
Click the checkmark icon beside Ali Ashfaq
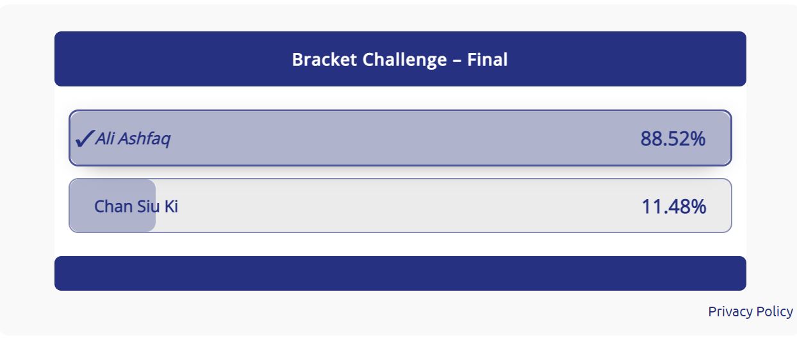coord(84,138)
